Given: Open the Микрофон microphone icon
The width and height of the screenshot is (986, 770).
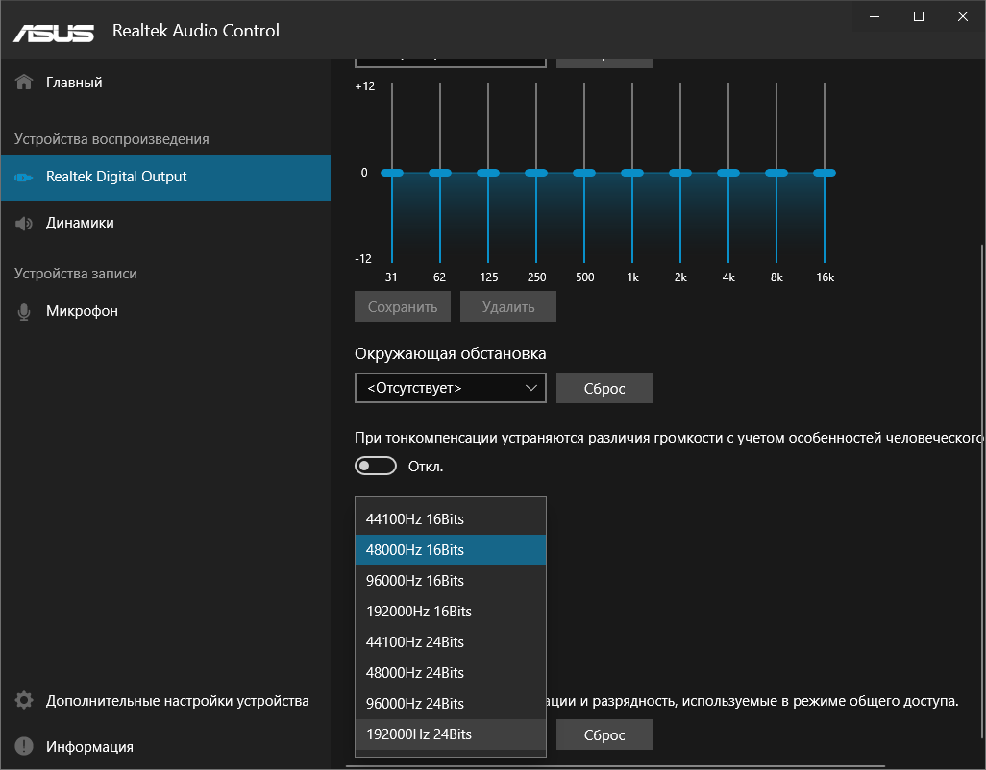Looking at the screenshot, I should click(x=25, y=311).
